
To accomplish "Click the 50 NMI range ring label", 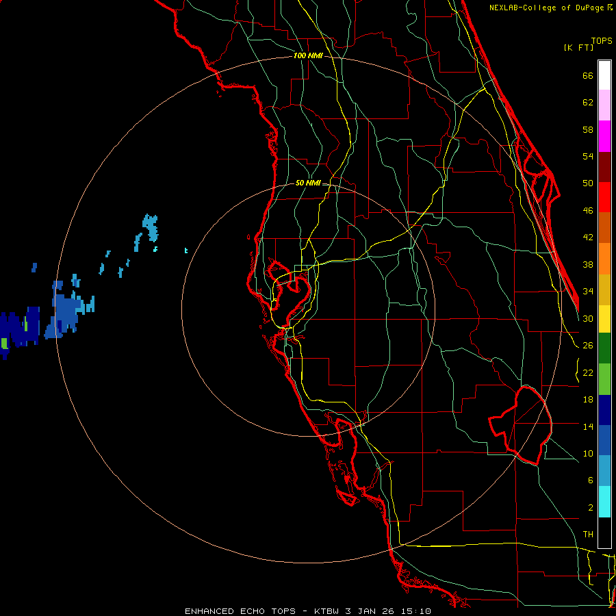I will 307,183.
